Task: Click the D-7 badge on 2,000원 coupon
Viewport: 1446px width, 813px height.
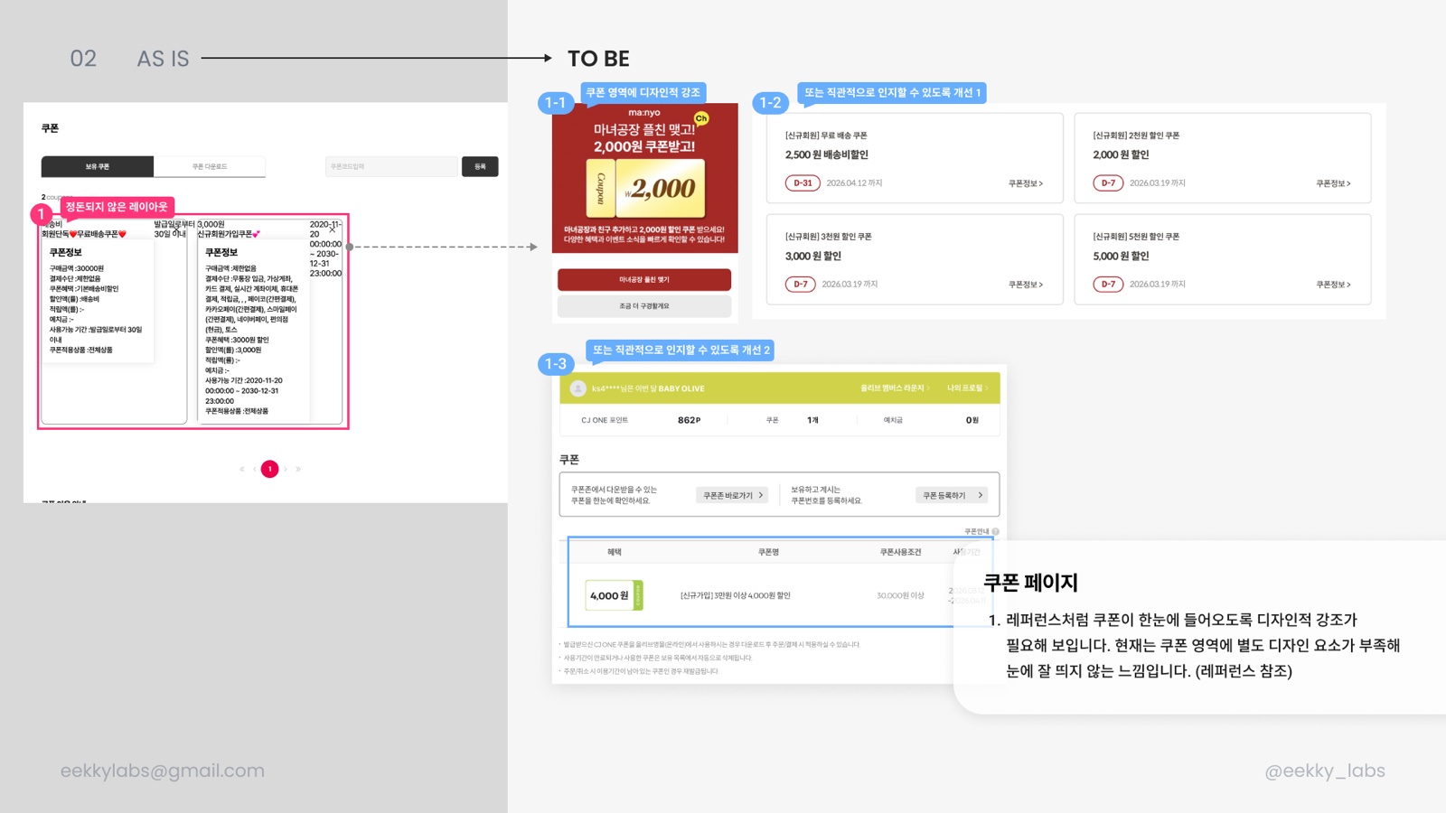Action: [x=1108, y=182]
